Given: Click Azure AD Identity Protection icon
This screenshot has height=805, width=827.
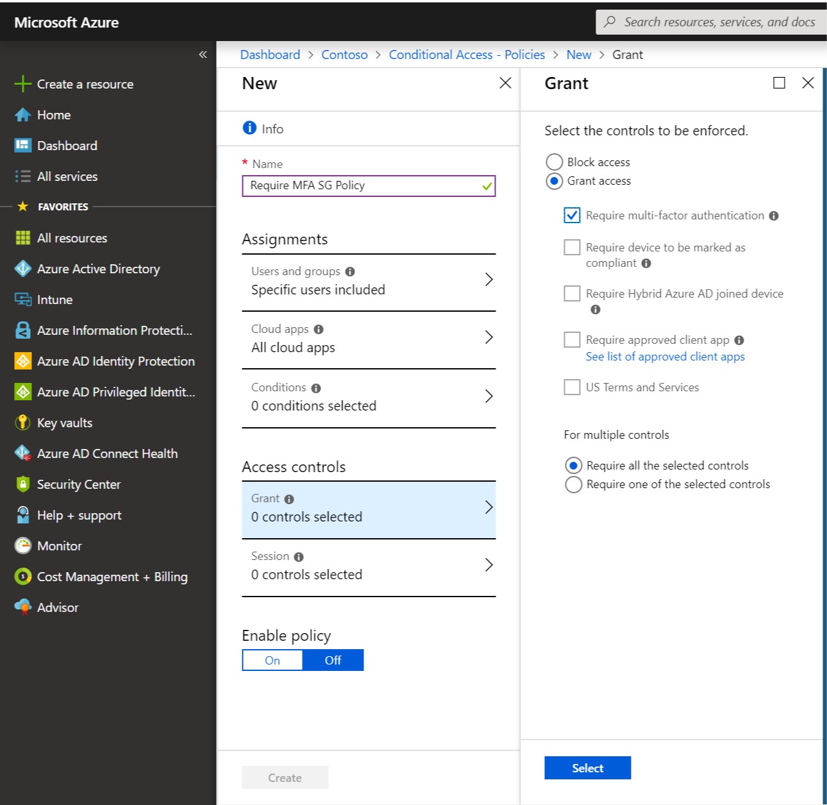Looking at the screenshot, I should pyautogui.click(x=23, y=361).
